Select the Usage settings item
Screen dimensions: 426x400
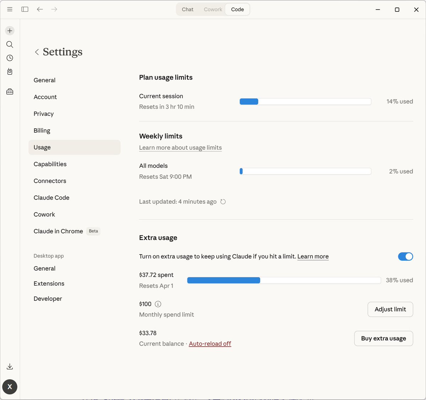pos(75,147)
